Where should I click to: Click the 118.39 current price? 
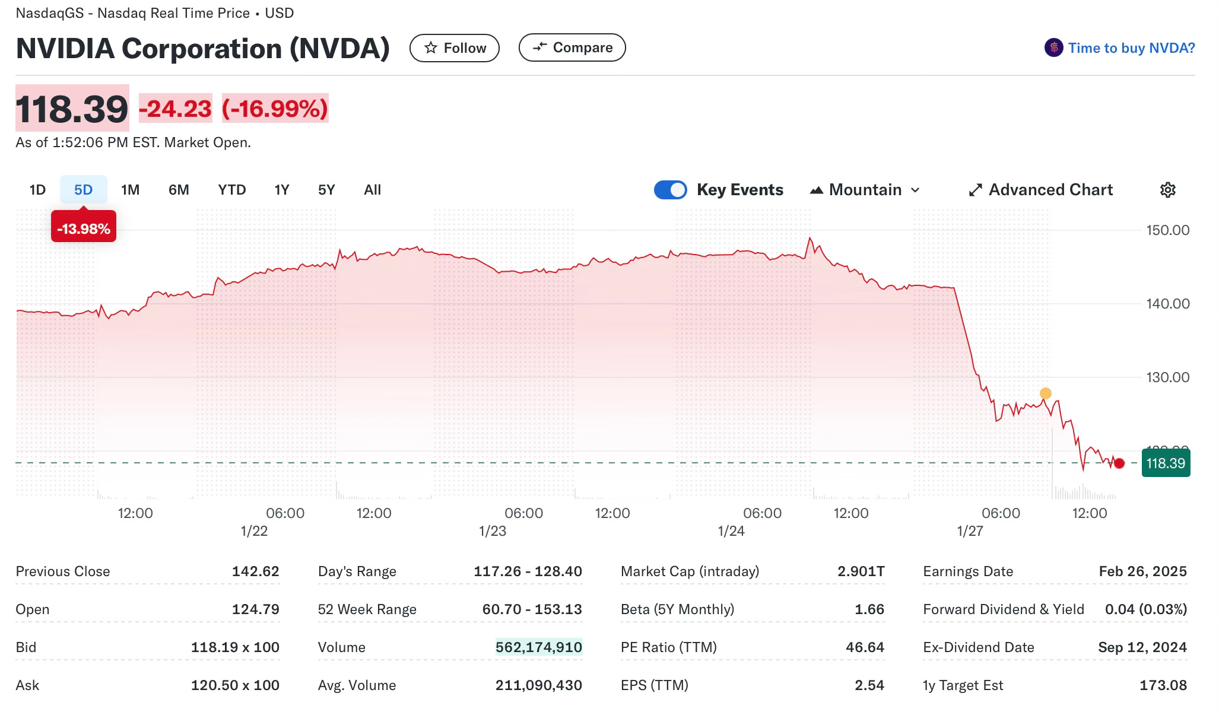click(x=72, y=109)
